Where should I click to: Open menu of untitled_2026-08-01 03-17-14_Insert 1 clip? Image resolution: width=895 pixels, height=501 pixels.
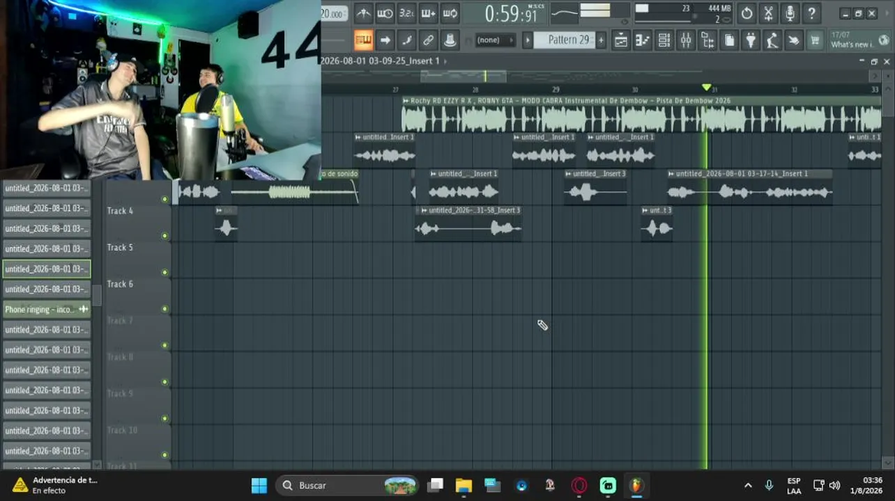pyautogui.click(x=672, y=174)
